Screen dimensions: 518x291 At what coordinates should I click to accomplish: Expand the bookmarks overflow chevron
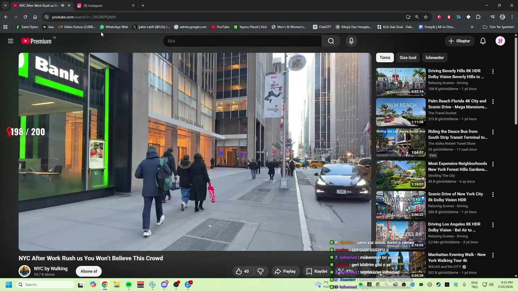pos(472,27)
